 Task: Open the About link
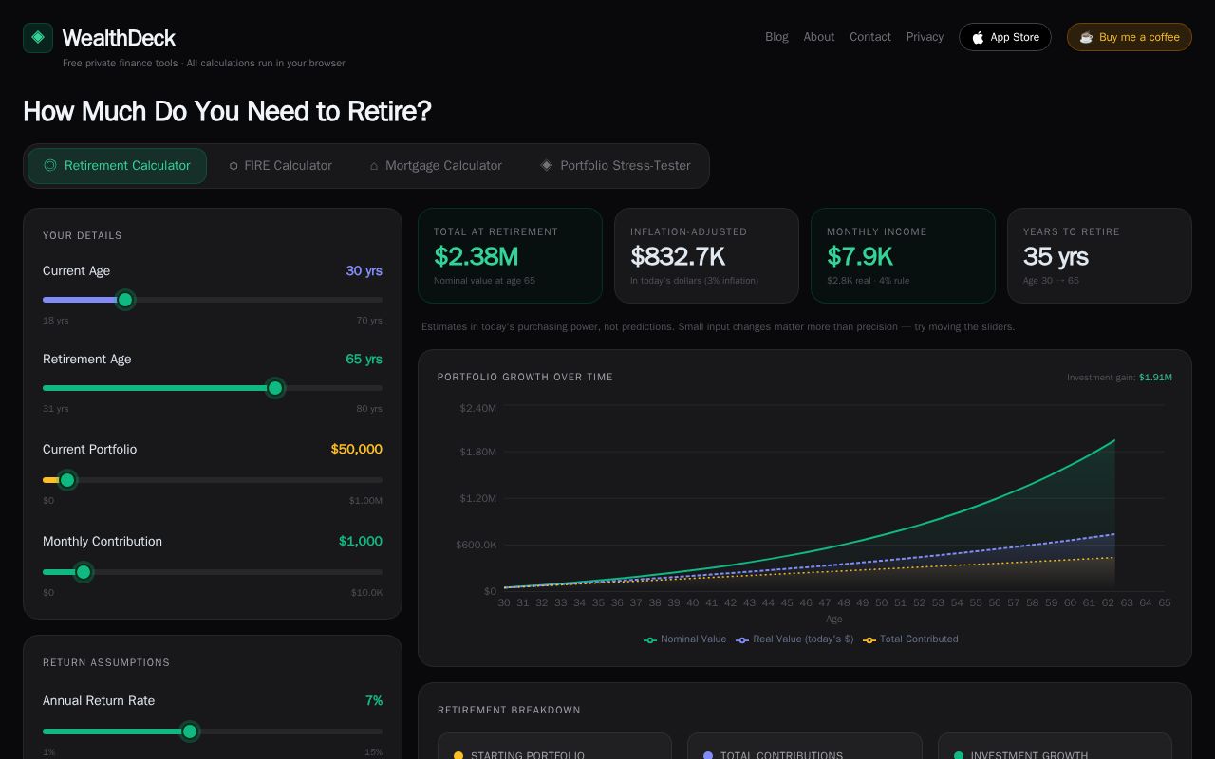click(x=819, y=37)
